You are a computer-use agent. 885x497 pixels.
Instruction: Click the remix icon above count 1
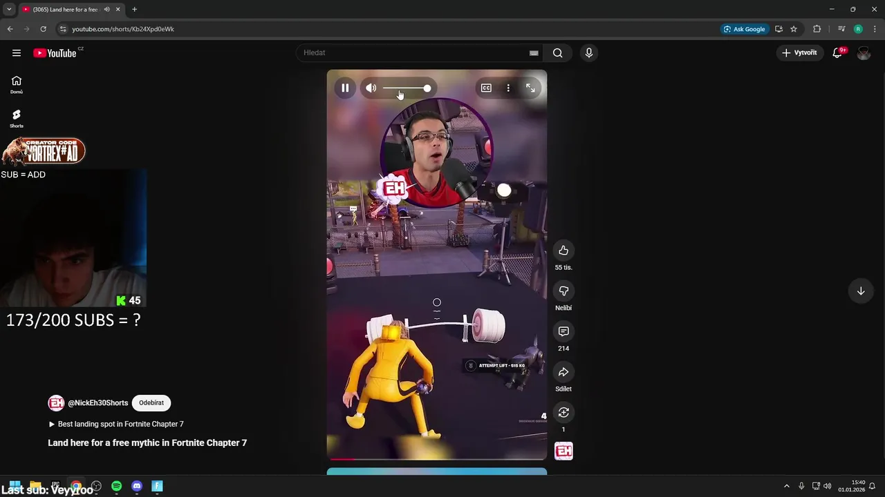pos(563,412)
